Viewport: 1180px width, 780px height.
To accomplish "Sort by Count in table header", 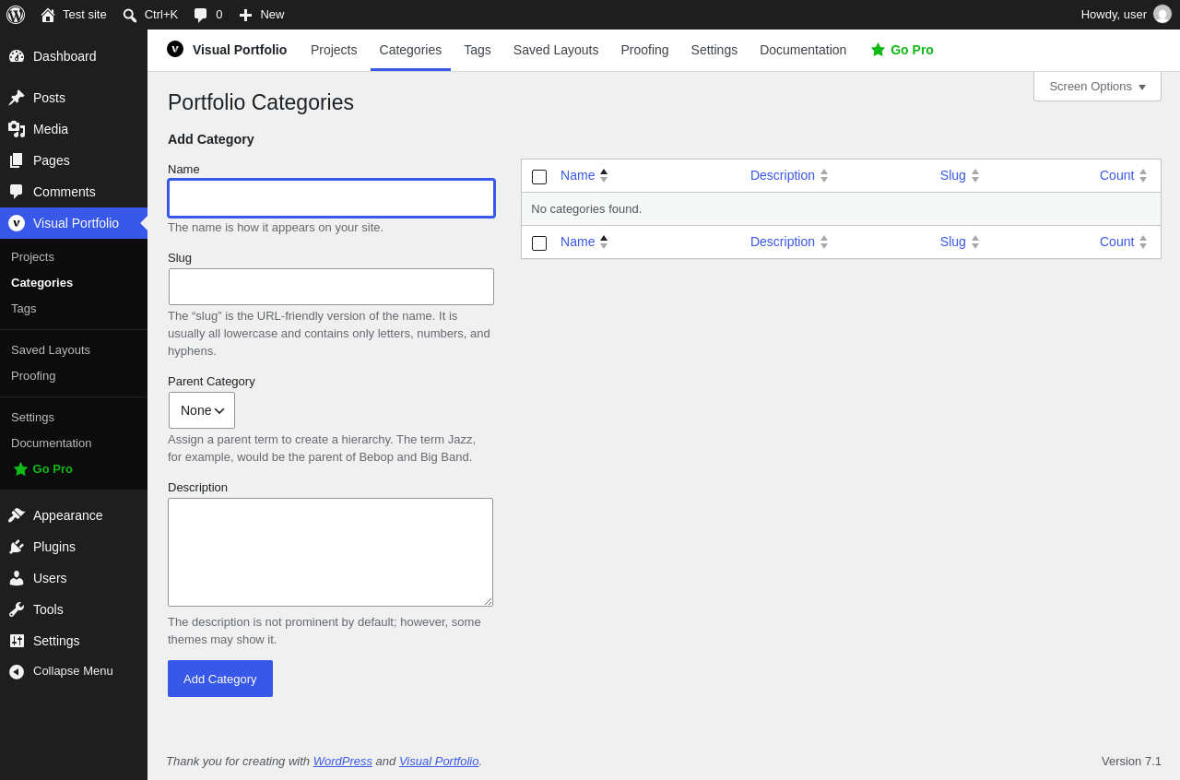I will [1124, 175].
